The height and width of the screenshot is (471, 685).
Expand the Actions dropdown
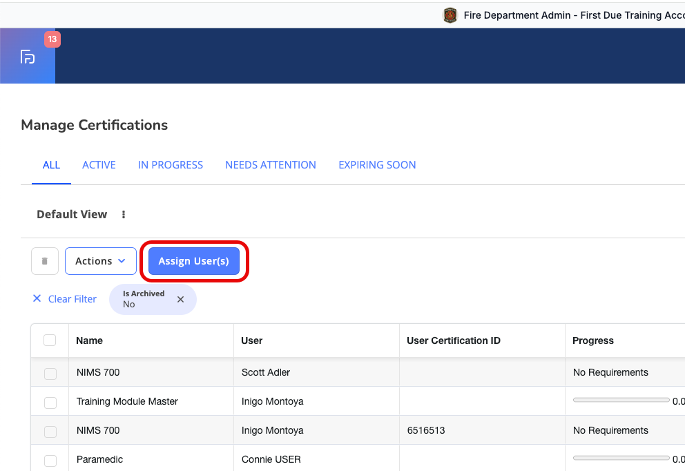click(x=101, y=261)
